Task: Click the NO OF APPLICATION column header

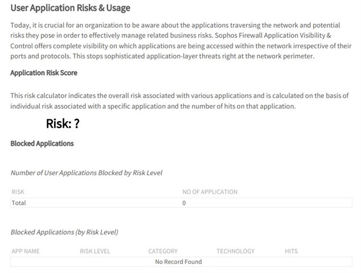Action: [x=210, y=192]
